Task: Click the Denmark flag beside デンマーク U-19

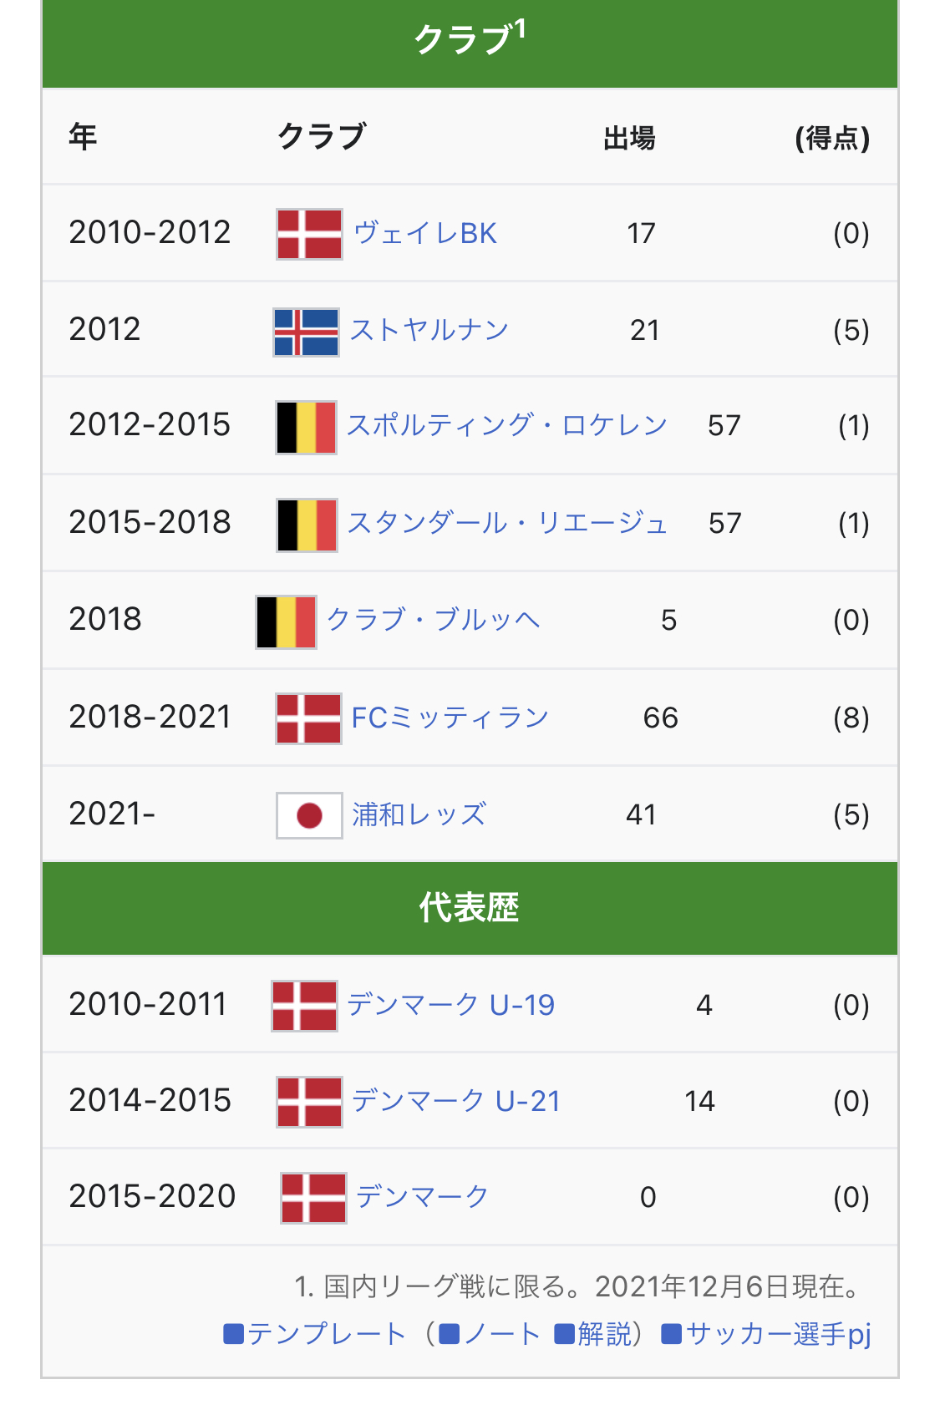Action: pyautogui.click(x=304, y=1006)
